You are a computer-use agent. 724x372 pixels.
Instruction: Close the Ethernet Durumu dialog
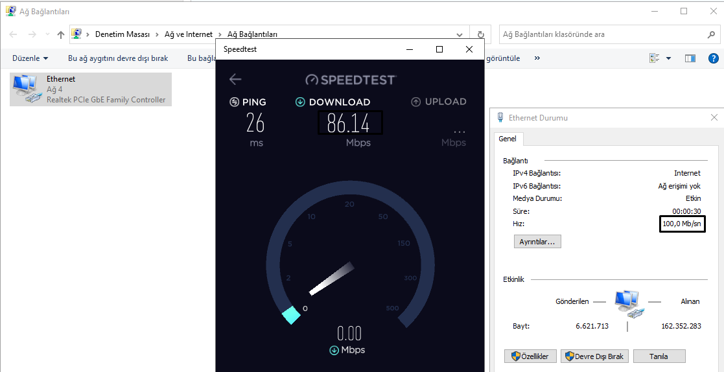click(714, 118)
